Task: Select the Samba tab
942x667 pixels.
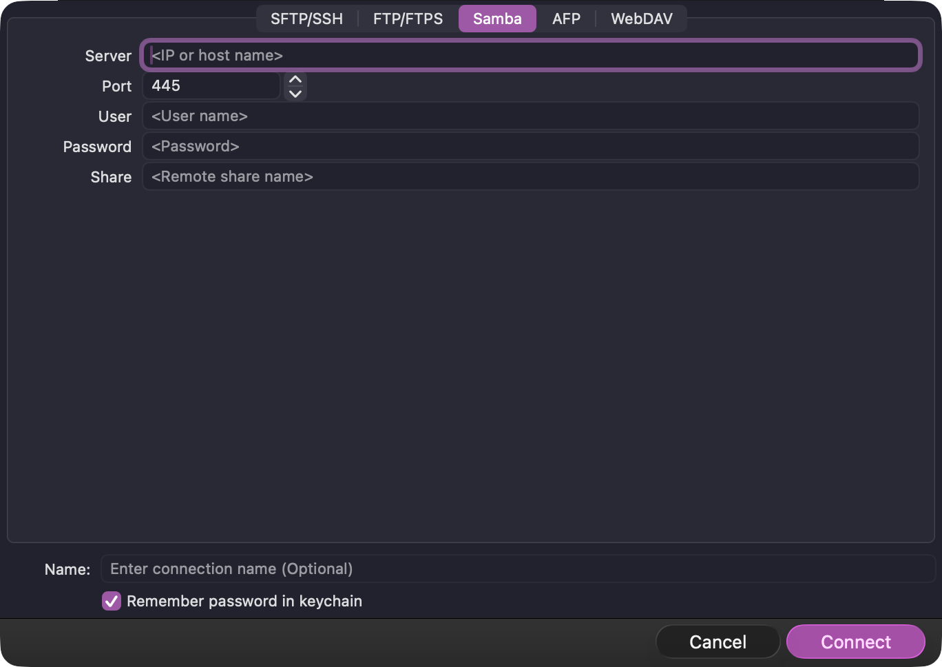Action: [x=497, y=19]
